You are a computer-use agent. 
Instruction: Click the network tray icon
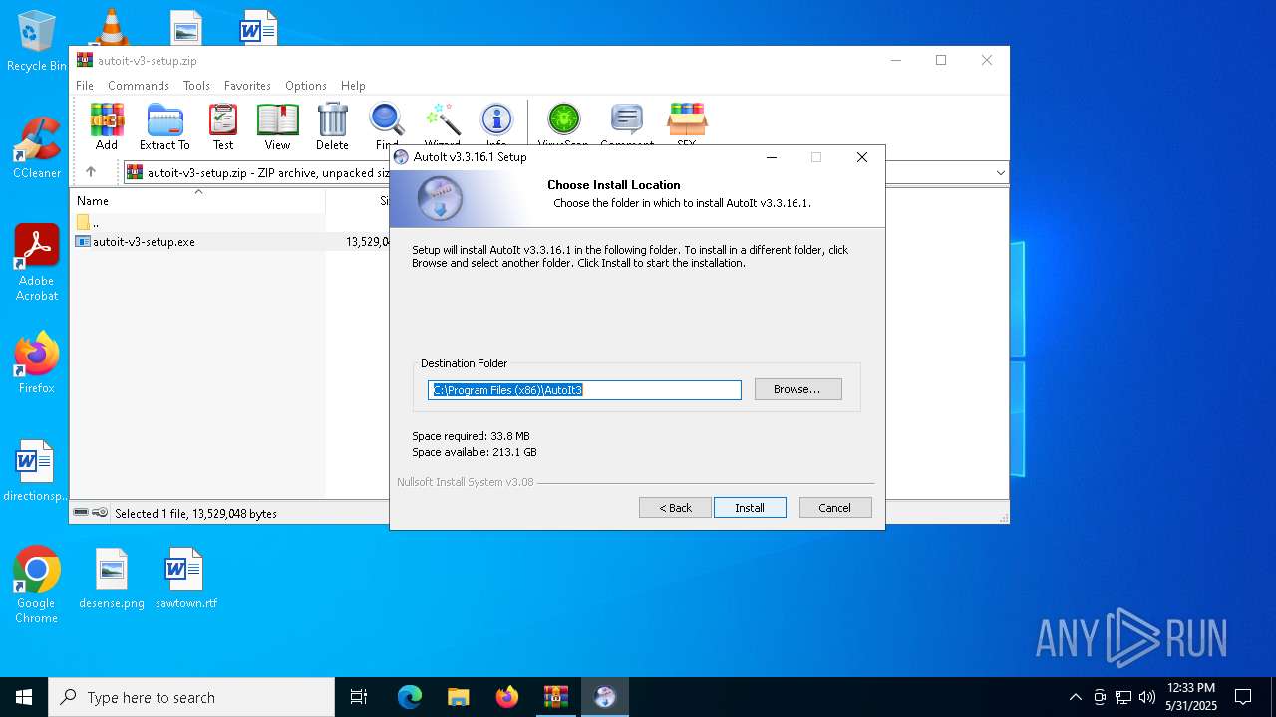pyautogui.click(x=1123, y=697)
